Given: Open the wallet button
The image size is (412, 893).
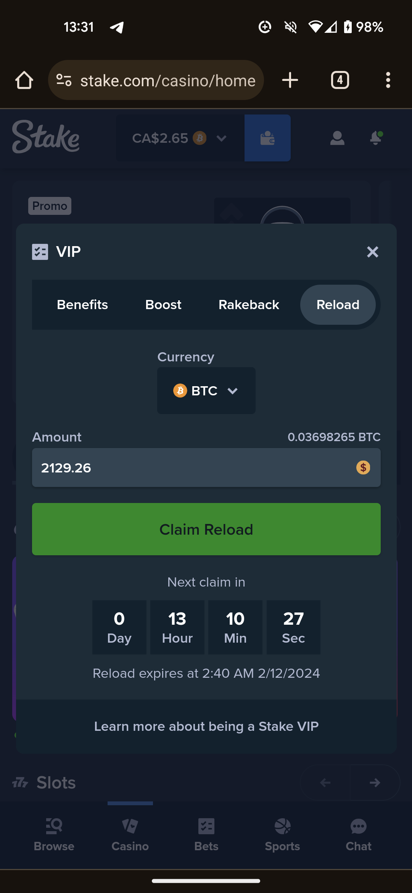Looking at the screenshot, I should click(x=267, y=138).
